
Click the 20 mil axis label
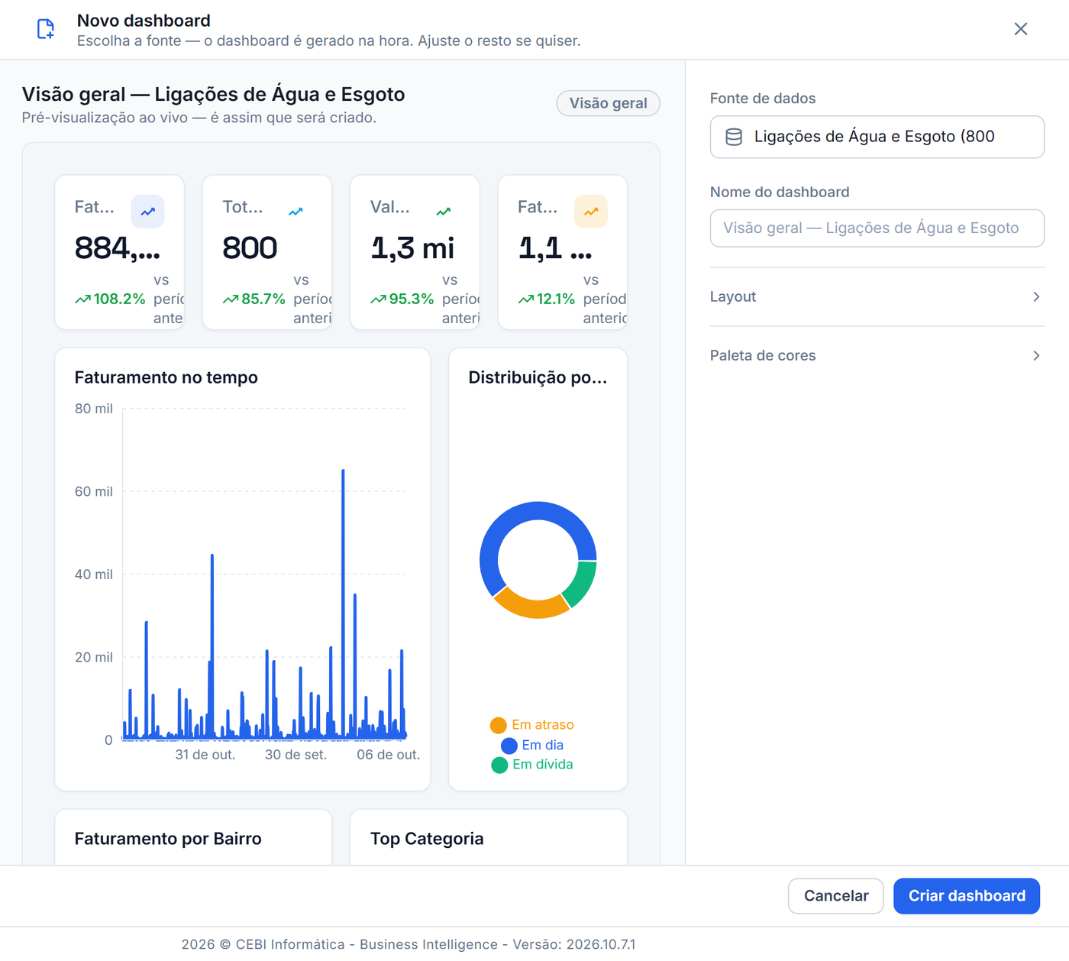click(x=94, y=658)
